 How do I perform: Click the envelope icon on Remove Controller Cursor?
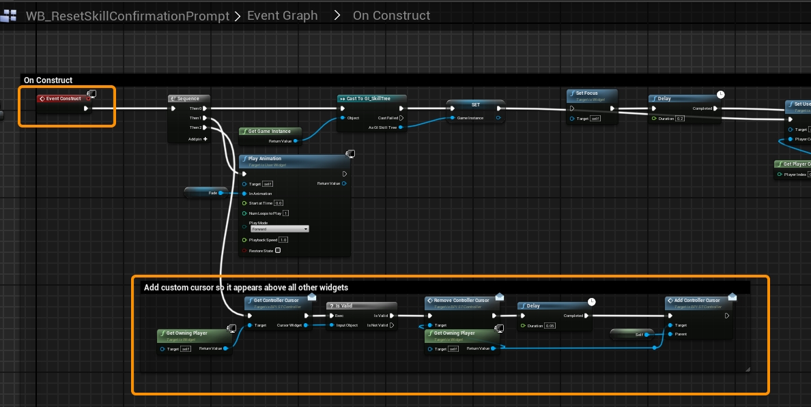[499, 297]
